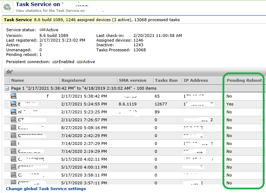
Task: Click the SMA version column header
Action: 133,80
